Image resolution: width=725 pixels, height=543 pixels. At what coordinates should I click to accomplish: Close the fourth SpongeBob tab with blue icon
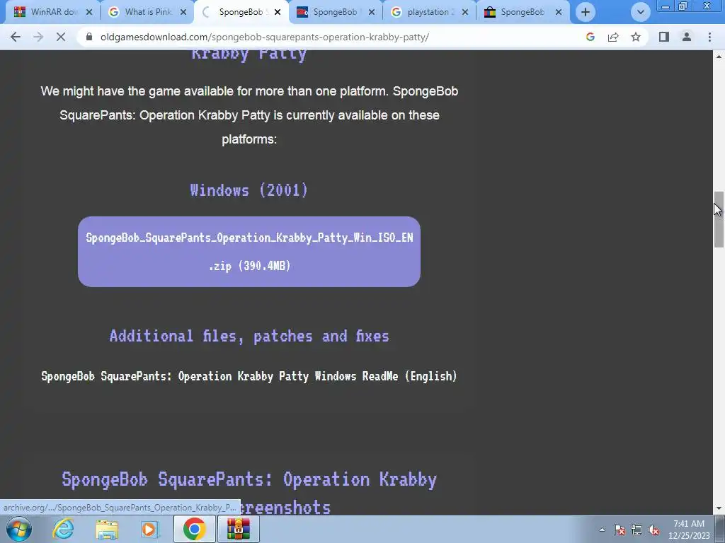[x=371, y=13]
